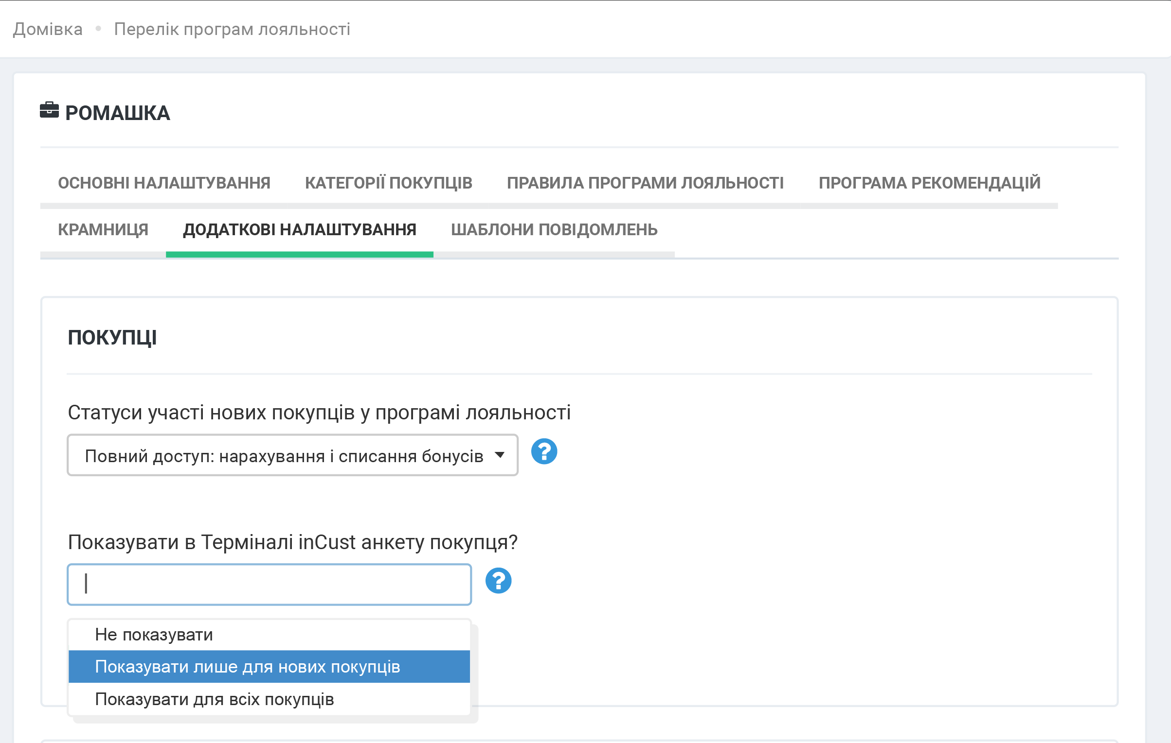Screen dimensions: 1171x743
Task: Select Додаткові налаштування tab
Action: tap(300, 229)
